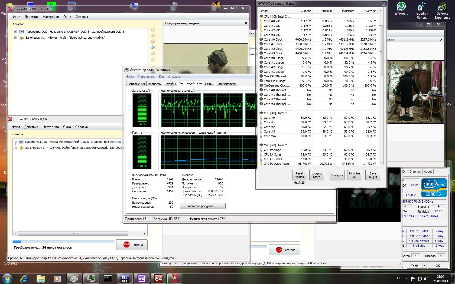Open the CPU-Z Tools dropdown arrow

pyautogui.click(x=424, y=266)
